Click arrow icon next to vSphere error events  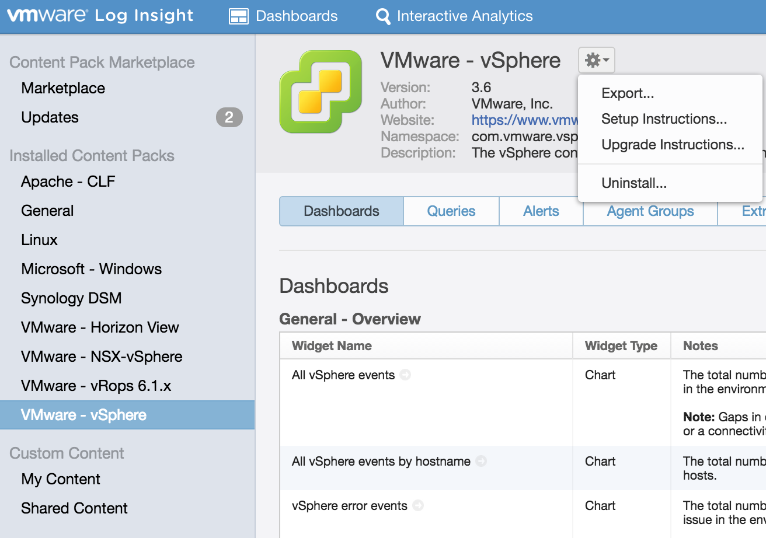[x=418, y=506]
